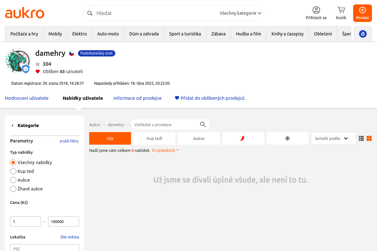Open Sport a turistika category

pos(185,34)
